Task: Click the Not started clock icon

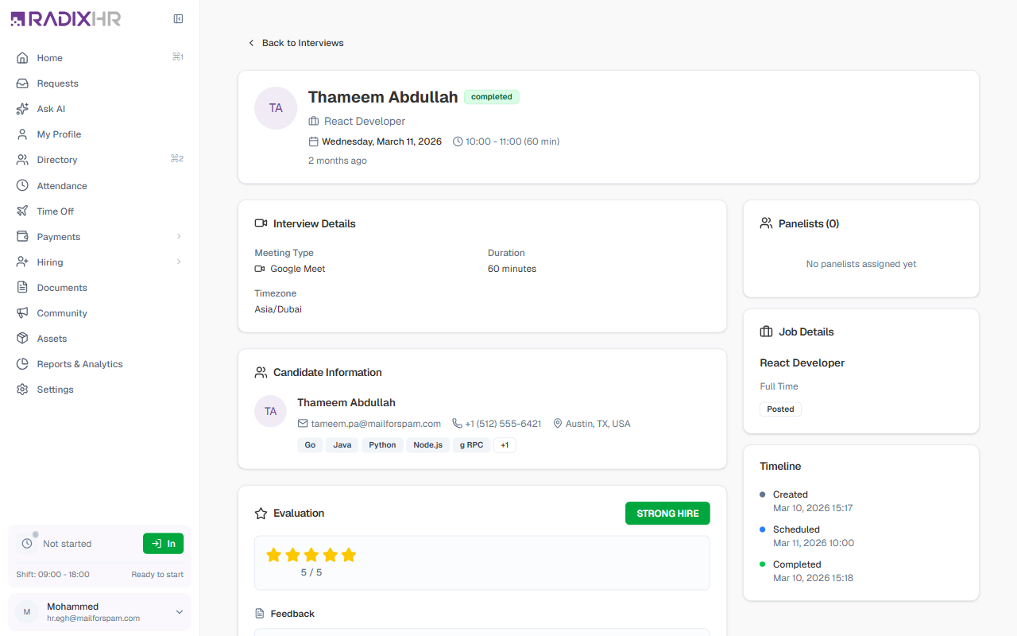Action: click(27, 544)
